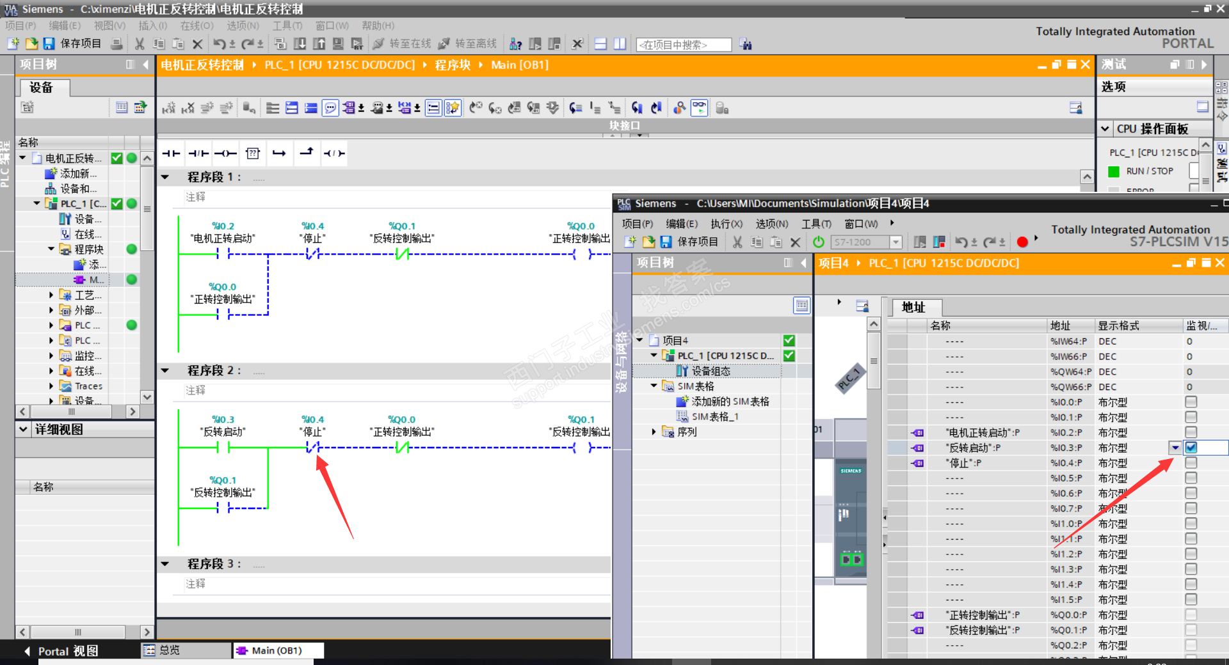Print from the TIA Portal toolbar

(116, 43)
